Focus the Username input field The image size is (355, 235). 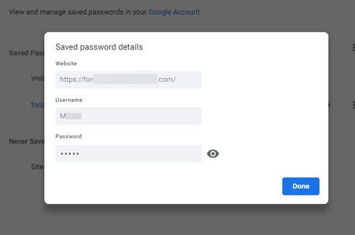tap(128, 116)
